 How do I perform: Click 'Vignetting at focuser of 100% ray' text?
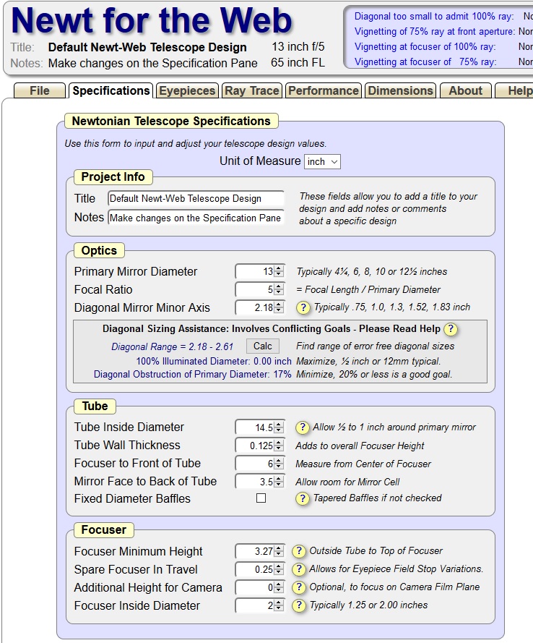point(425,47)
